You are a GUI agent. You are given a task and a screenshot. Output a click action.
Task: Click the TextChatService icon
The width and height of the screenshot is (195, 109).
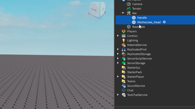123,95
